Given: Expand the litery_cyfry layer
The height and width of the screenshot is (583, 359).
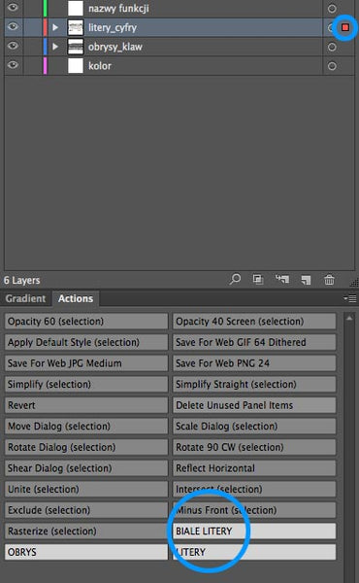Looking at the screenshot, I should coord(55,27).
